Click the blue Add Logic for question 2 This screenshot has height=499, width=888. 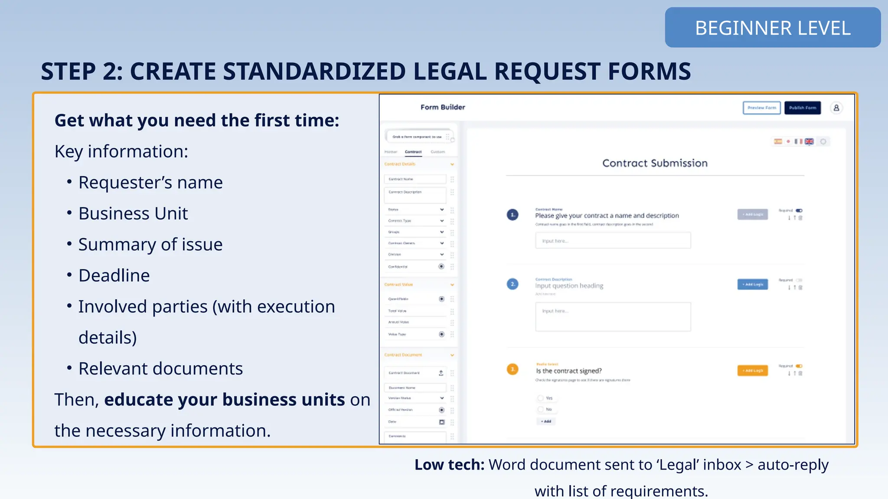tap(753, 285)
